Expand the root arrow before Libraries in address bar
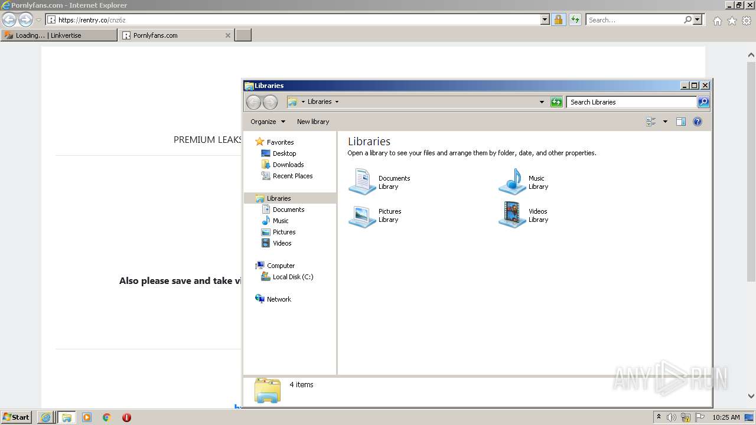 coord(303,102)
